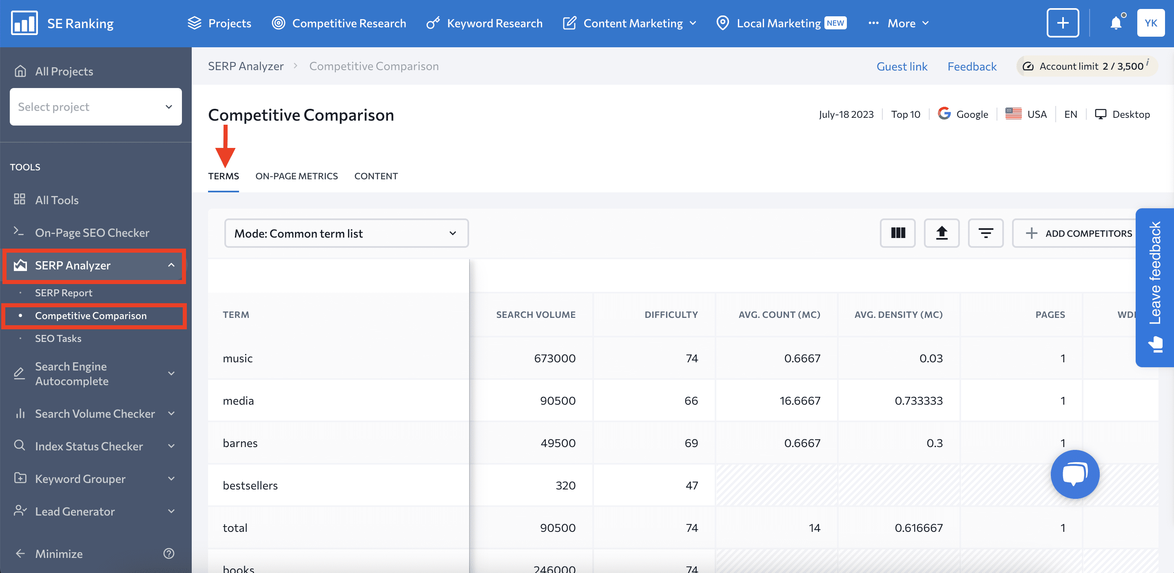Click the column view toggle icon
This screenshot has width=1174, height=573.
tap(898, 234)
